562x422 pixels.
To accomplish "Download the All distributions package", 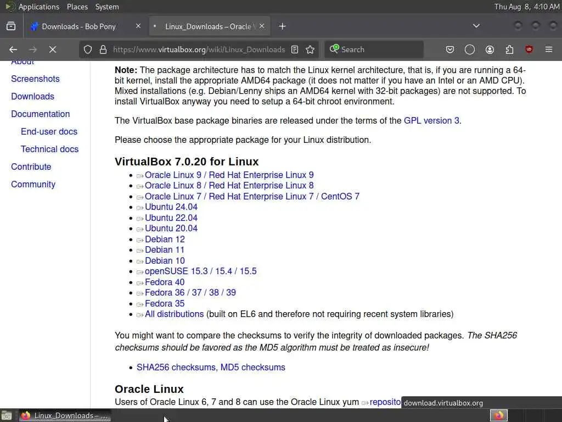I will (174, 314).
